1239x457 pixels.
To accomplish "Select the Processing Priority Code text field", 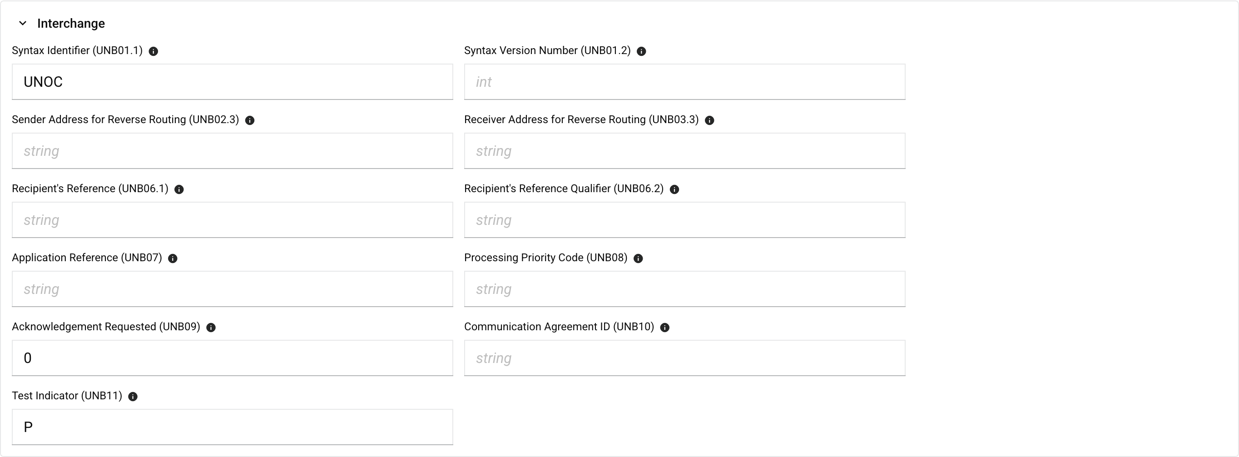I will click(x=684, y=288).
